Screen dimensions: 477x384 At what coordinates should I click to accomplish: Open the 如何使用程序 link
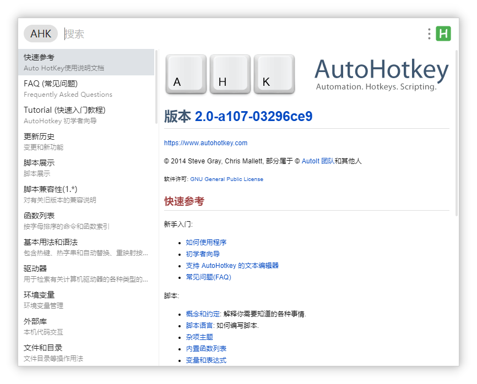tap(206, 242)
